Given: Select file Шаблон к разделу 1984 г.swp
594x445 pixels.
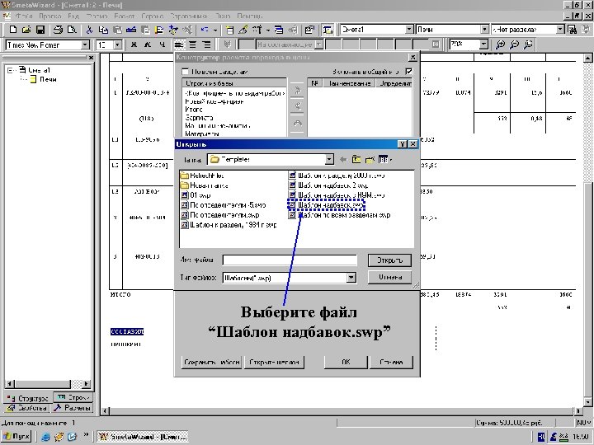Looking at the screenshot, I should click(229, 224).
